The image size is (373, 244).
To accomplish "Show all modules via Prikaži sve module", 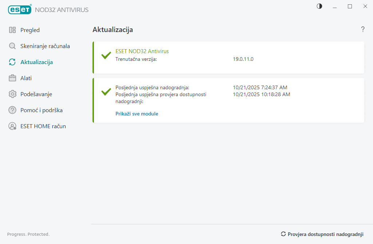I will 137,114.
